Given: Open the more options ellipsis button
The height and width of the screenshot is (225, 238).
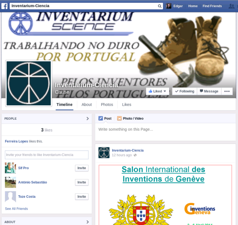Looking at the screenshot, I should tap(227, 91).
